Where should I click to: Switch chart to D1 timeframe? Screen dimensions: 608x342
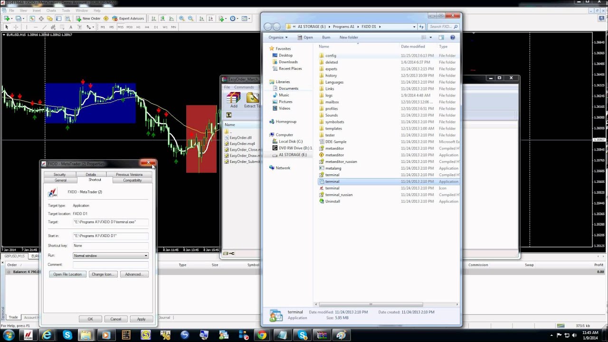[x=156, y=27]
